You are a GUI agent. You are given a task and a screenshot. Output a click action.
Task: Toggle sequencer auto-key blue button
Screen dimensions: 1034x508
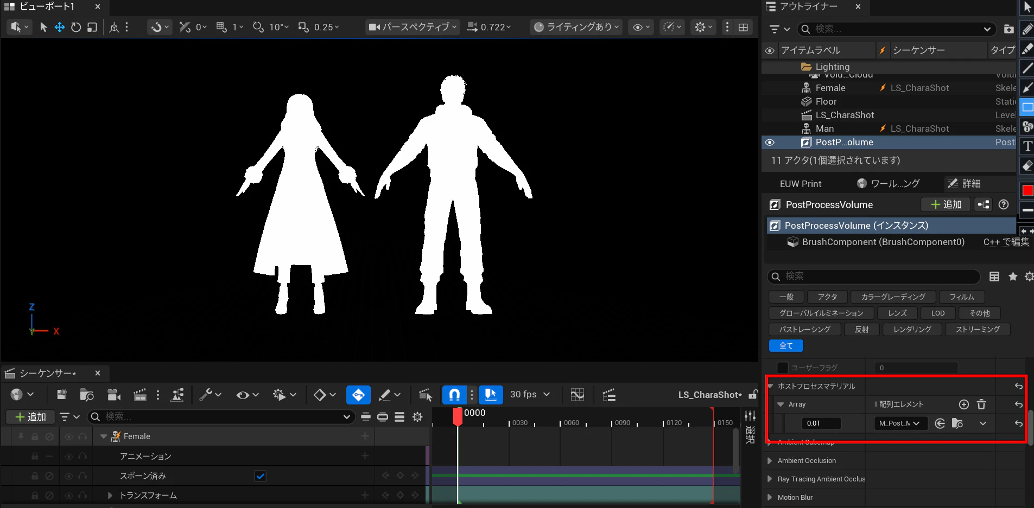click(358, 395)
